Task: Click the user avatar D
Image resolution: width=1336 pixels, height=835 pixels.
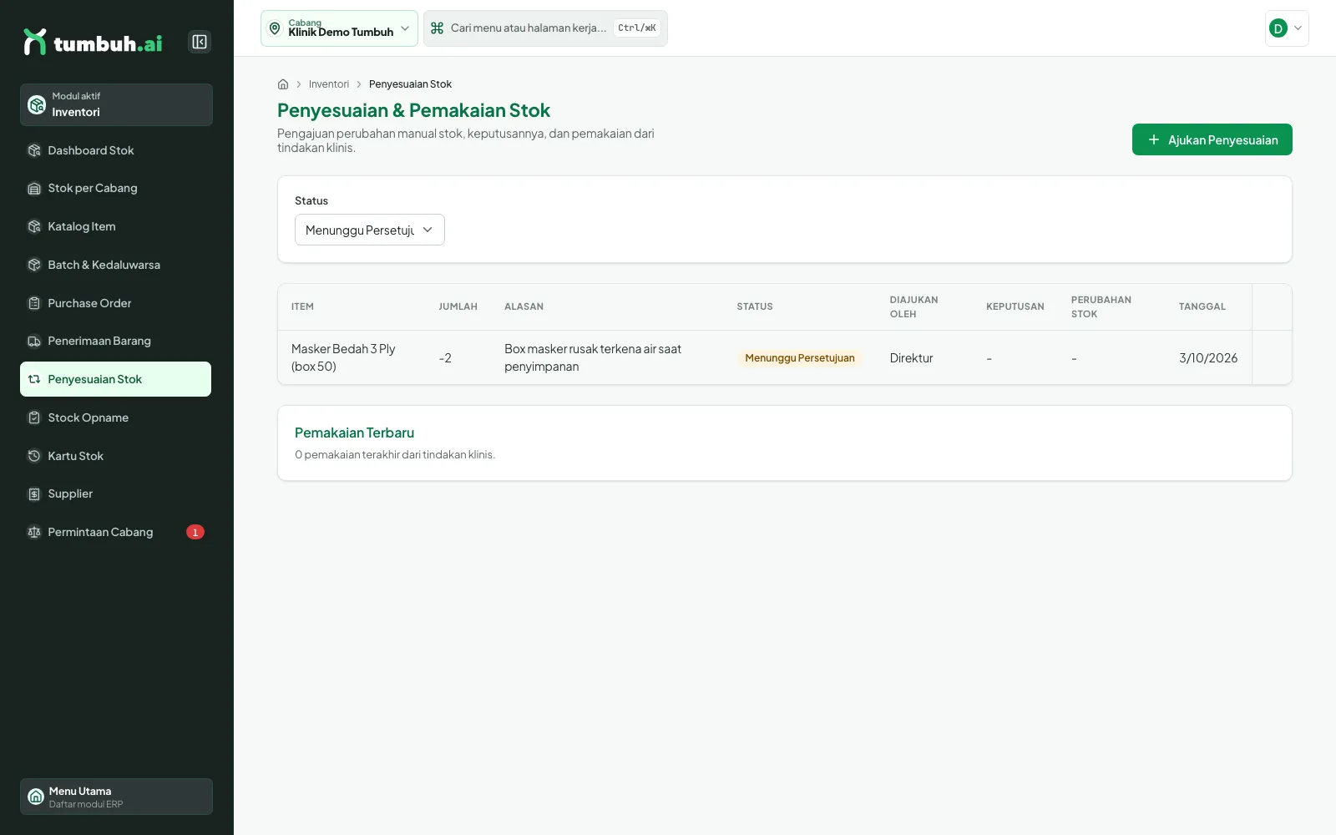Action: [1278, 28]
